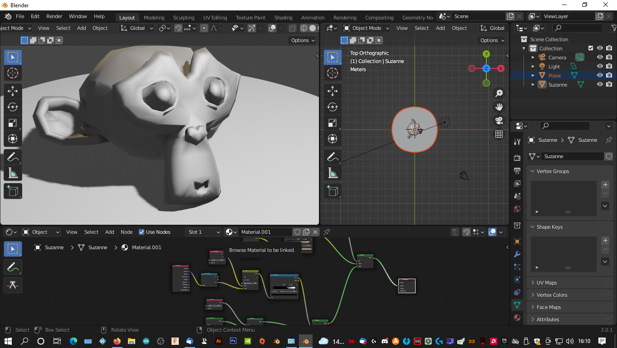Choose the Scale tool in left viewport
Viewport: 617px width, 348px height.
coord(13,123)
